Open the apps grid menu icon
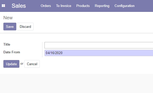 tap(3, 6)
